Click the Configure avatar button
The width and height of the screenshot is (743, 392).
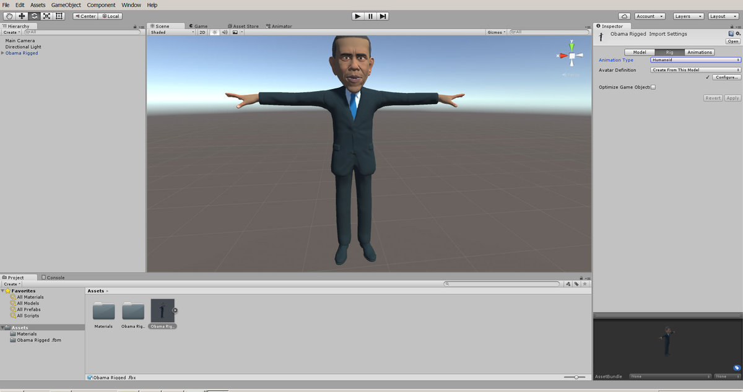pyautogui.click(x=727, y=77)
